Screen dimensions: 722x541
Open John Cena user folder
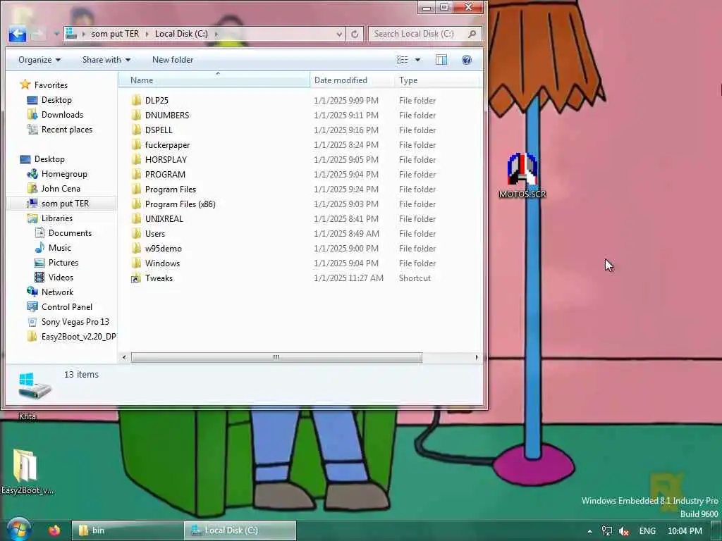(x=54, y=189)
